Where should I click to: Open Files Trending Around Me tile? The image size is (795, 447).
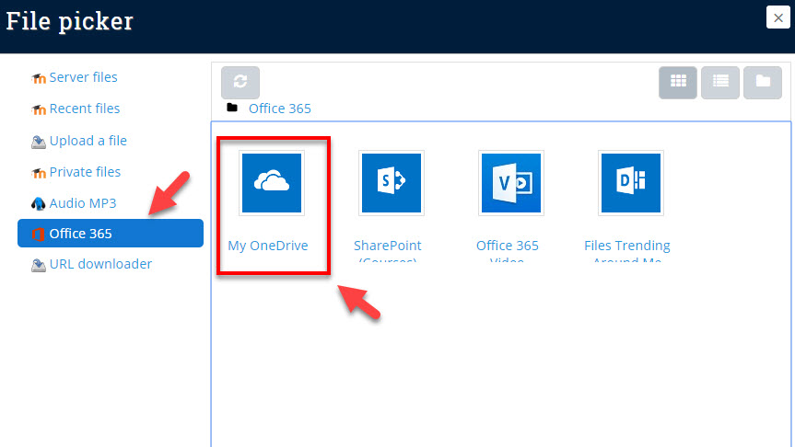631,183
